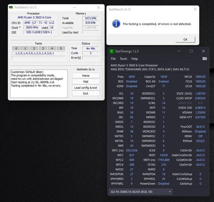
Task: Open the Tools menu in ZenTimings
Action: [123, 59]
